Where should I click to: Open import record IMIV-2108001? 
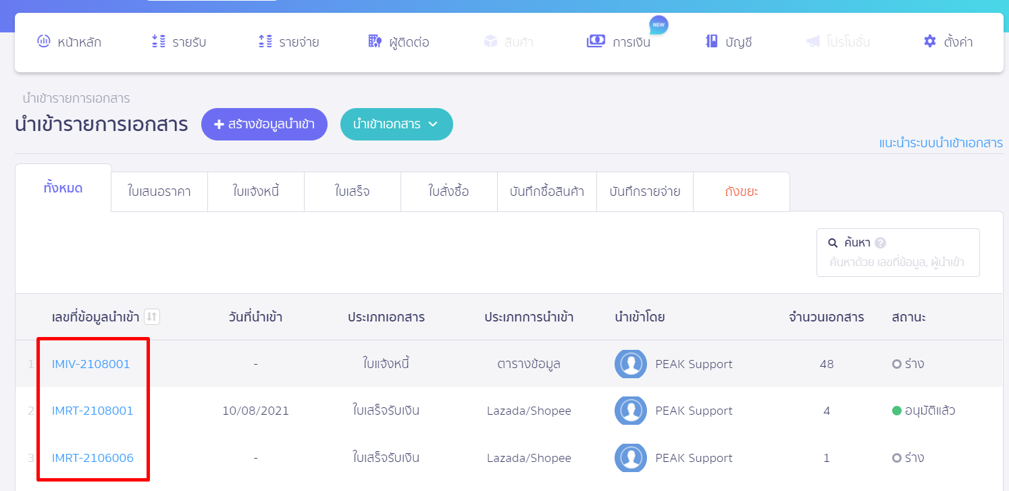(91, 364)
